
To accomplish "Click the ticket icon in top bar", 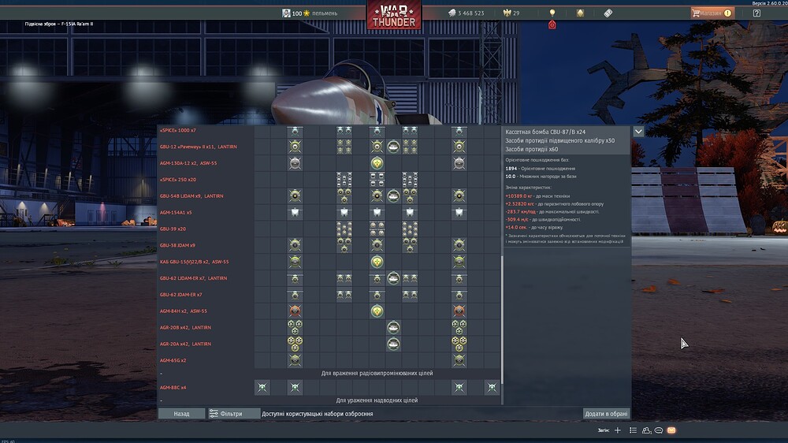I will 608,13.
